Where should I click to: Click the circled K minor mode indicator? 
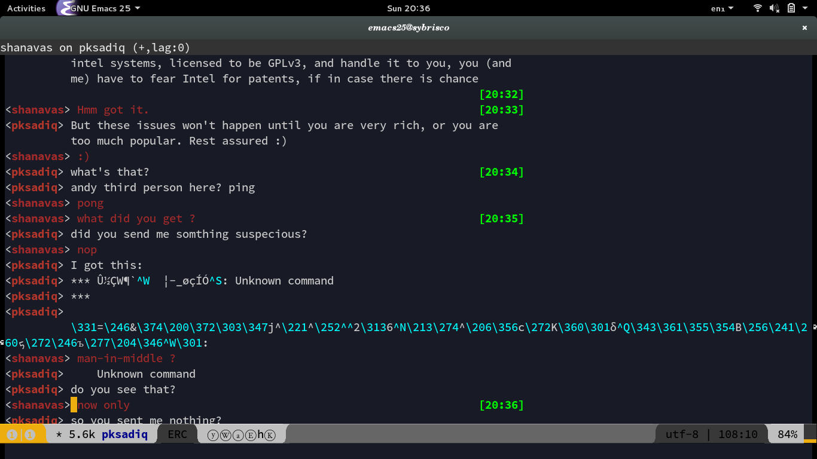270,436
